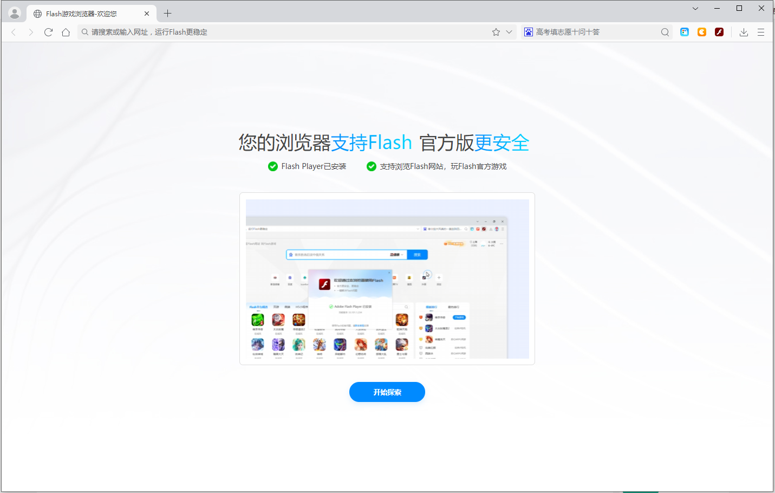Image resolution: width=775 pixels, height=493 pixels.
Task: Expand the tab list chevron in title bar
Action: point(695,8)
